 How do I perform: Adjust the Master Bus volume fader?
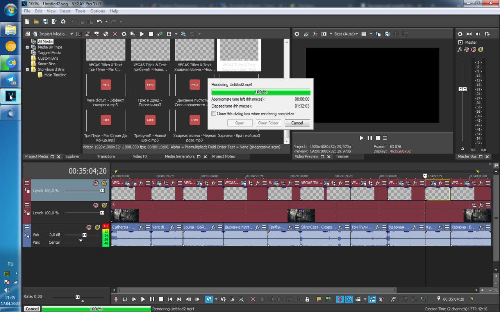(x=462, y=89)
